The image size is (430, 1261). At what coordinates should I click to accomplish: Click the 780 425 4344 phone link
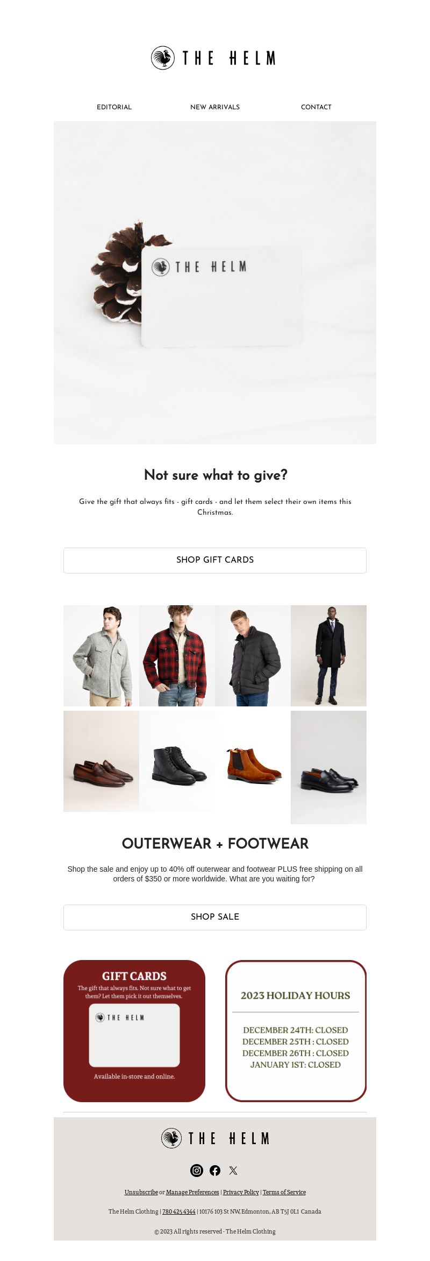[179, 1211]
